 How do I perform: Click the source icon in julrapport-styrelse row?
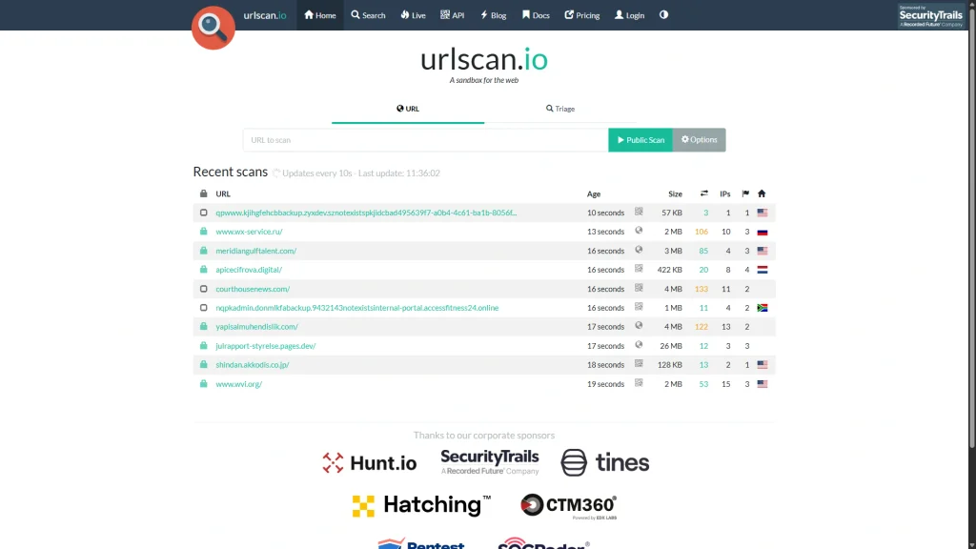tap(639, 345)
